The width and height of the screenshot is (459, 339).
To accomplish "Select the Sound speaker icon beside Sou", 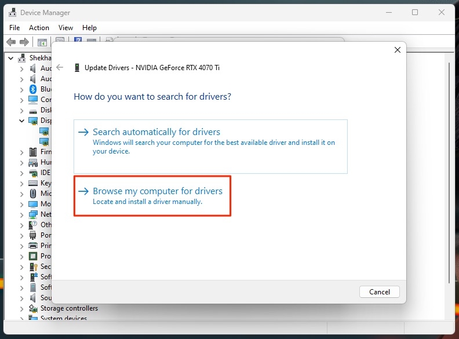I will (x=33, y=298).
